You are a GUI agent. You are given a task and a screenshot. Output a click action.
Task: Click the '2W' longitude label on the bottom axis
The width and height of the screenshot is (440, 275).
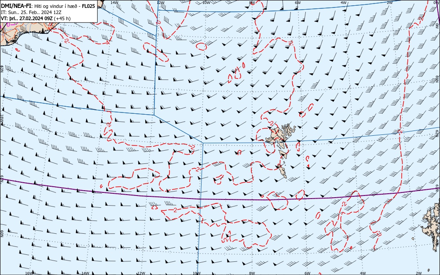click(419, 273)
